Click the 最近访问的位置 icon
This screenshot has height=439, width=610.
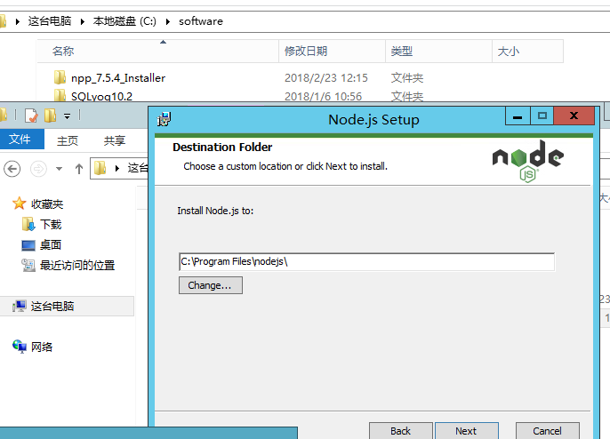pos(28,265)
